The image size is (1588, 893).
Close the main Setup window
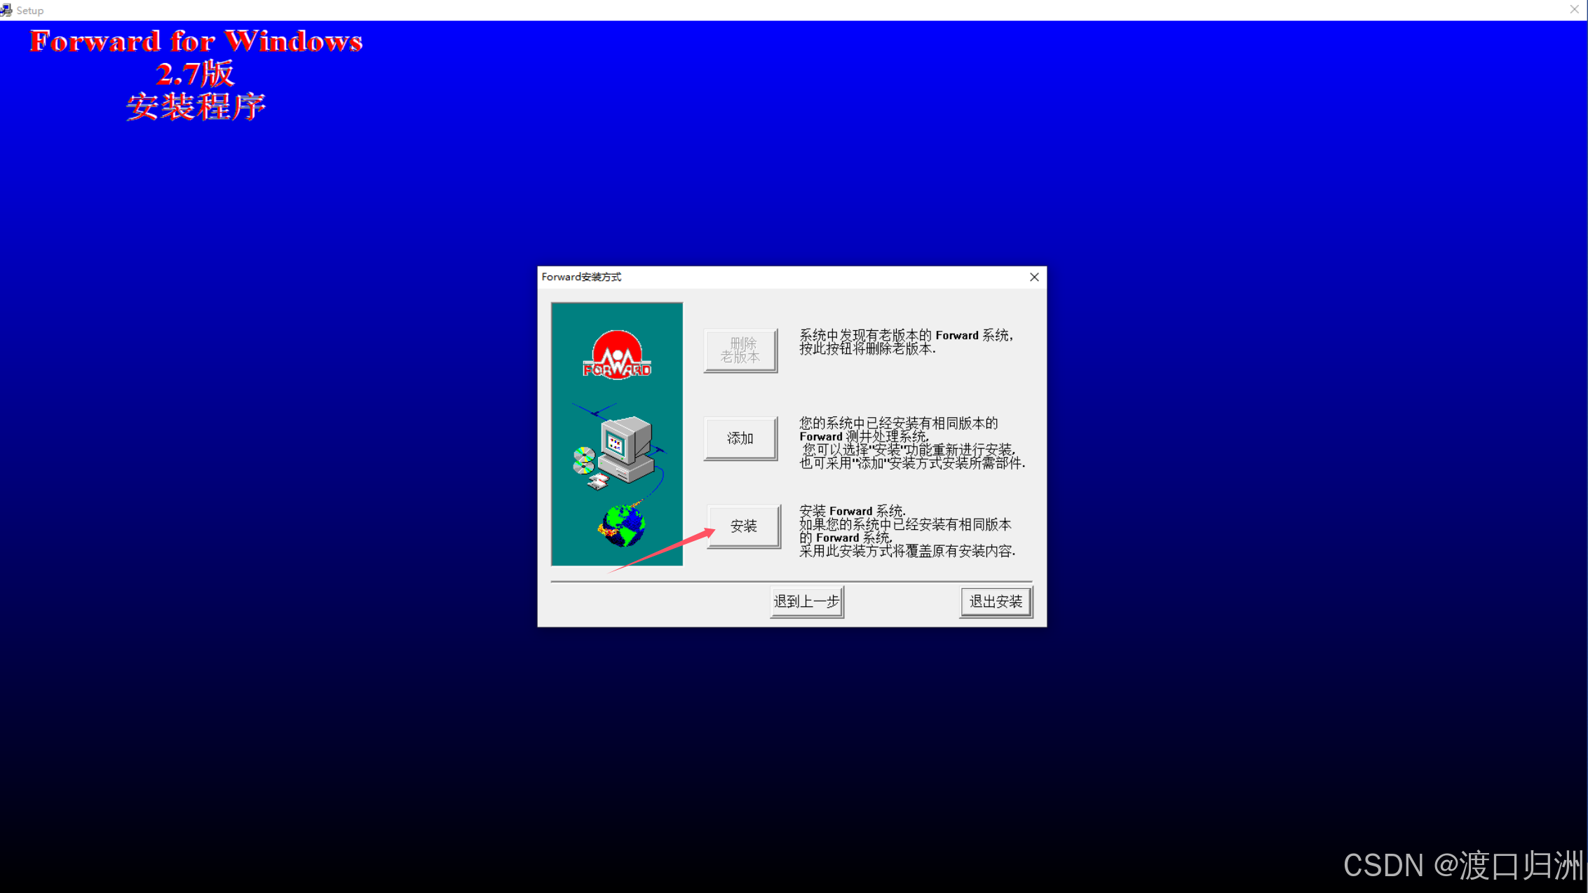[1574, 10]
